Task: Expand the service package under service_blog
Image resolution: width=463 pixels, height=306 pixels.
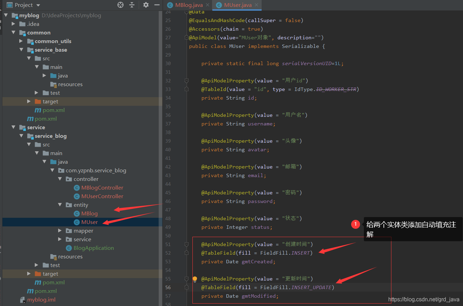Action: click(60, 239)
